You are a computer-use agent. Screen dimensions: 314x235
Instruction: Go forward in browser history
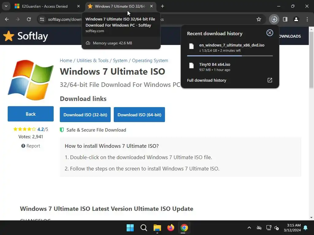18,19
